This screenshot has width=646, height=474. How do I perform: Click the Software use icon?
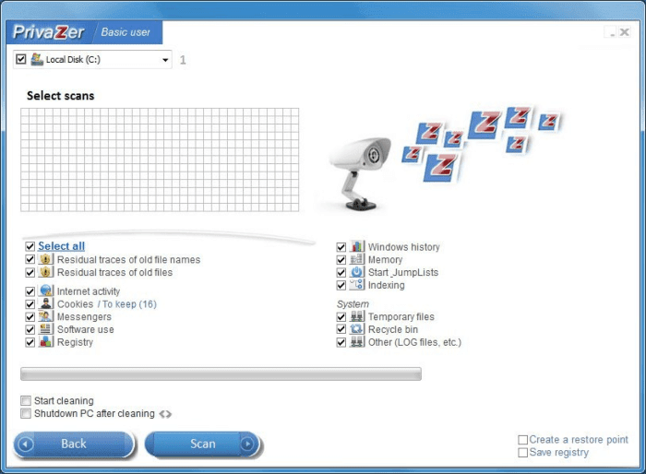click(x=46, y=329)
